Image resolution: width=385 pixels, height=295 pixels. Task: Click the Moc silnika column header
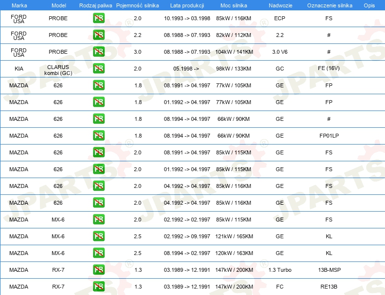click(x=234, y=5)
